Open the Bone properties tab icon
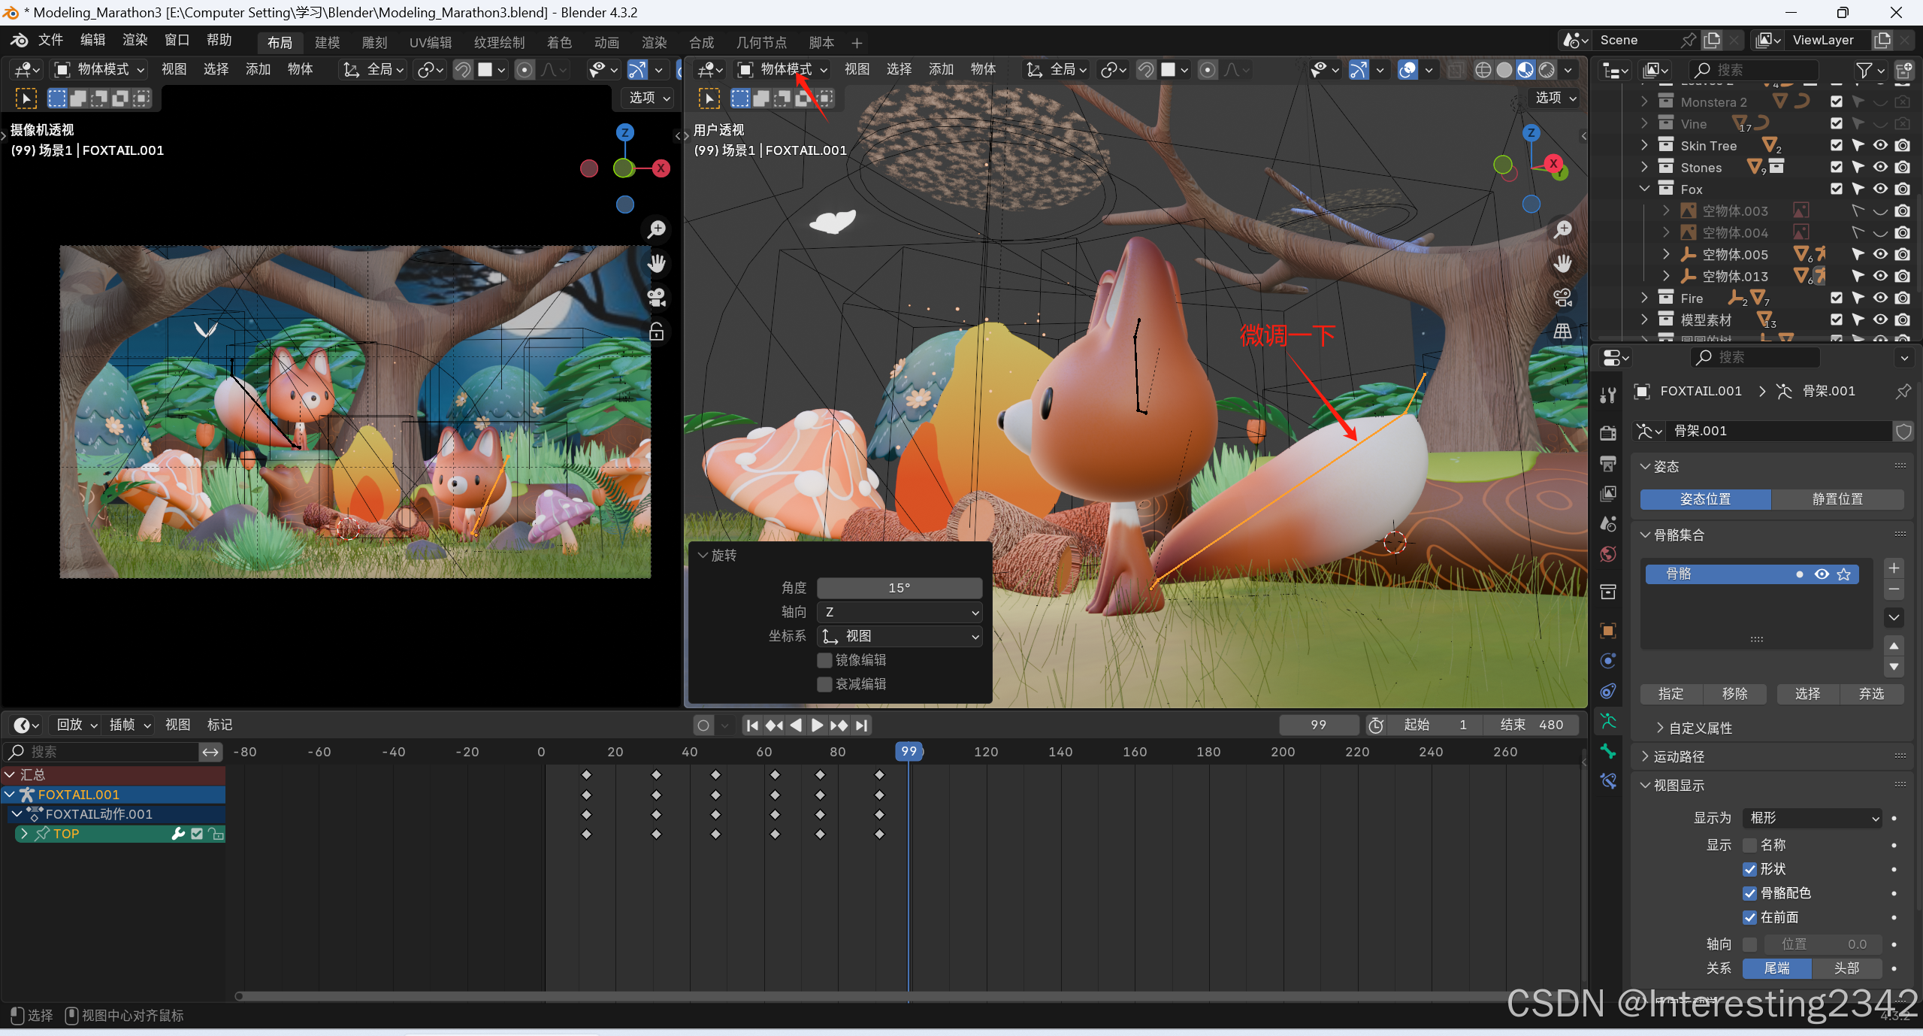This screenshot has width=1923, height=1036. [1608, 751]
